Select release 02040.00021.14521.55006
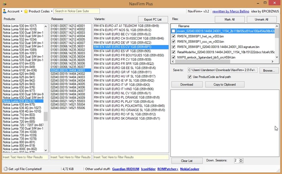This screenshot has height=174, width=282. (x=70, y=108)
